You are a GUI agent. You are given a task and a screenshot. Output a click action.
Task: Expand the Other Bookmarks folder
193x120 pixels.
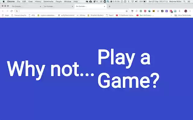click(183, 15)
